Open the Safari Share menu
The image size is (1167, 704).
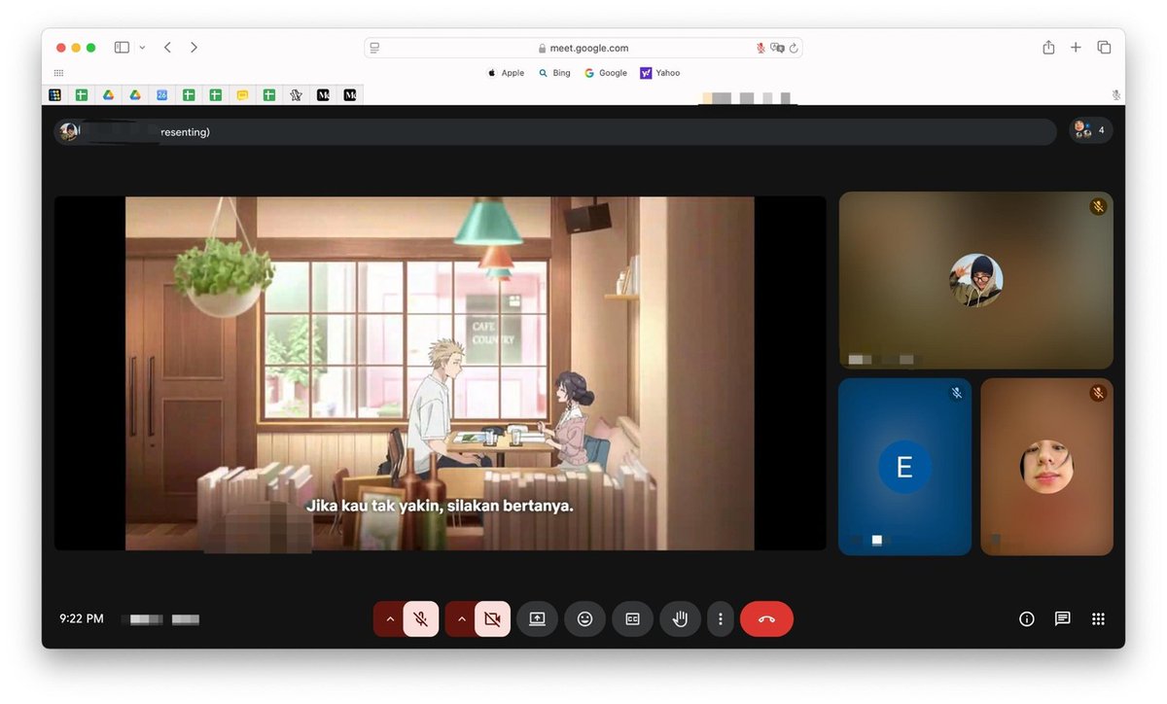click(x=1048, y=47)
